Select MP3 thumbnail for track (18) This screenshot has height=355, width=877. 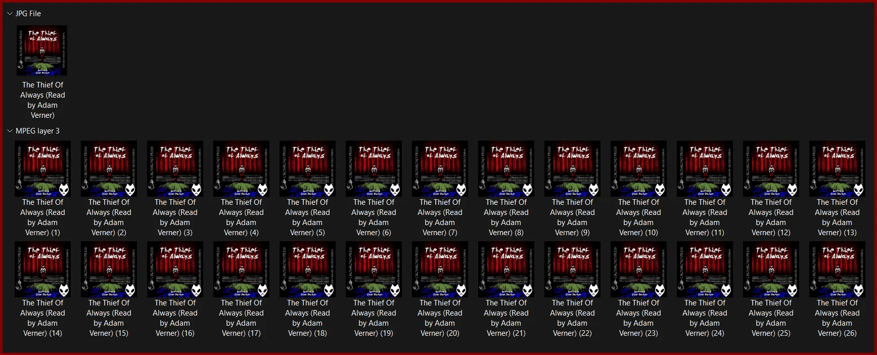[307, 269]
